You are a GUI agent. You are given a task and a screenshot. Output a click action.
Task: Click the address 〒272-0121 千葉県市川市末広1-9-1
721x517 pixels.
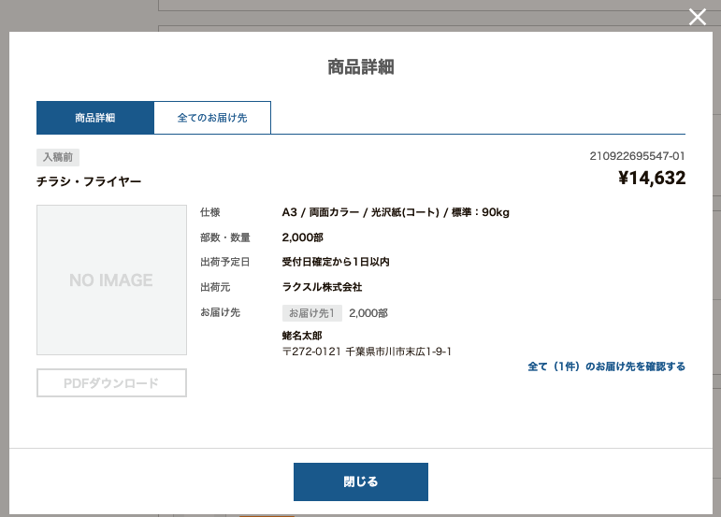[367, 352]
